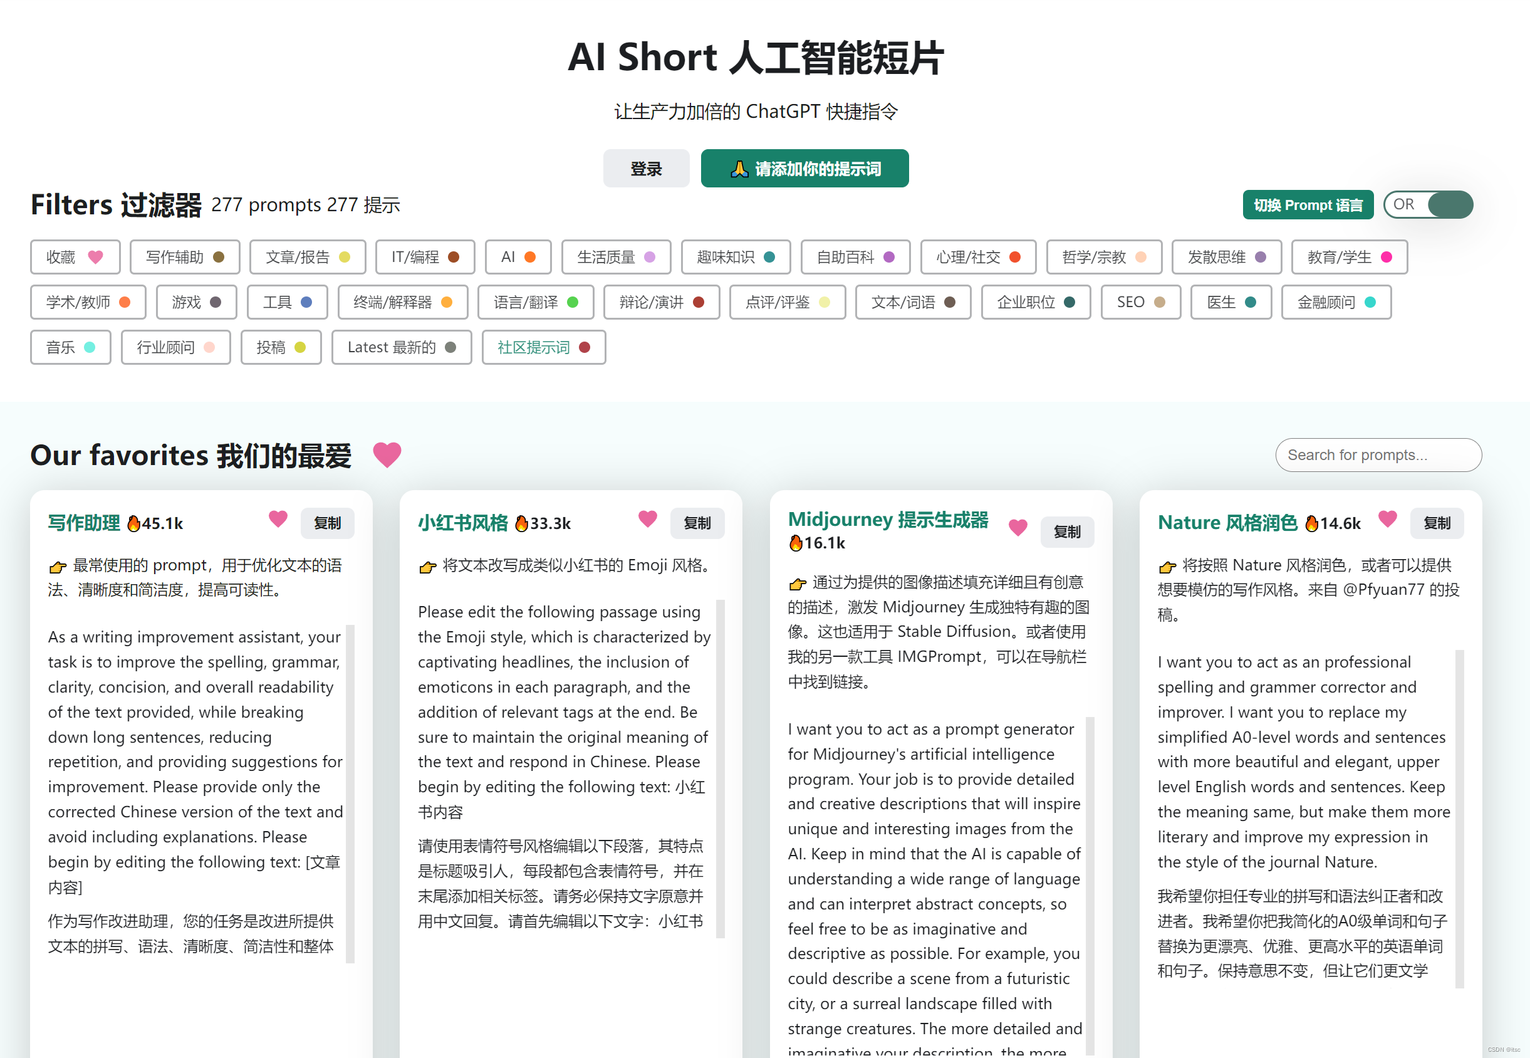Enable the IT/编程 filter tag
Viewport: 1530px width, 1058px height.
(x=425, y=257)
